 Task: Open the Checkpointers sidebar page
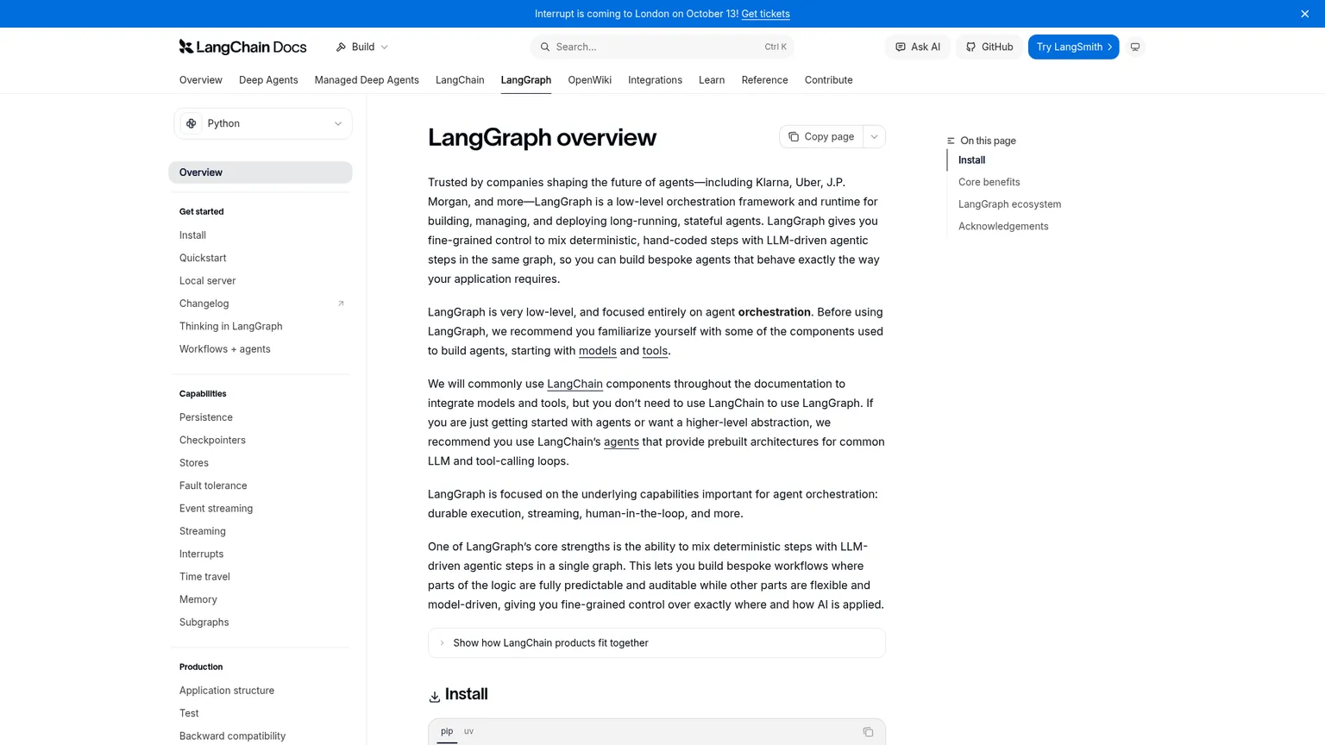coord(212,441)
